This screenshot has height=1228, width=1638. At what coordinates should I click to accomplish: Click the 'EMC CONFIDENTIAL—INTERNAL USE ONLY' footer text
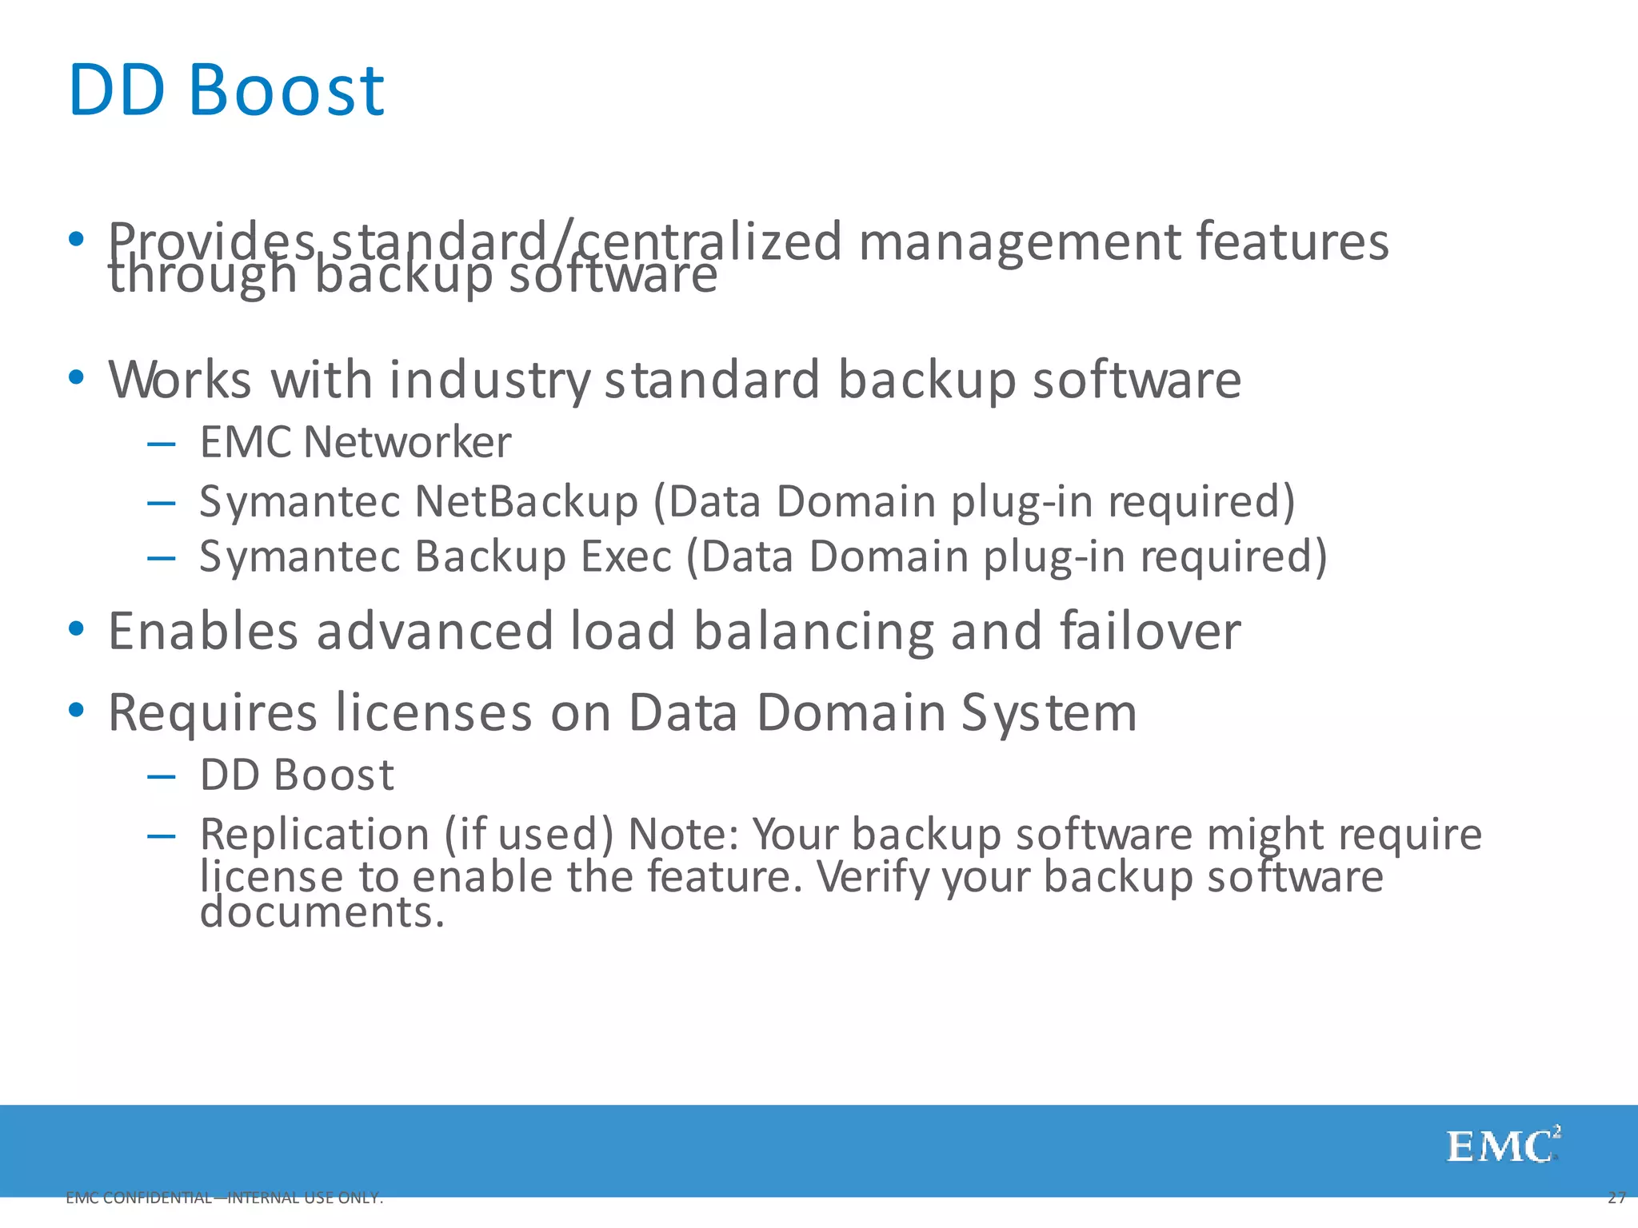225,1198
